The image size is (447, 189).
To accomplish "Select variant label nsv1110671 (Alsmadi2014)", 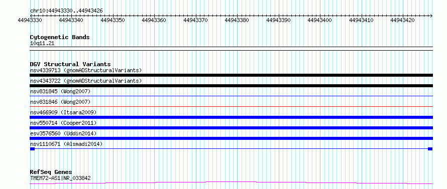I will (66, 144).
